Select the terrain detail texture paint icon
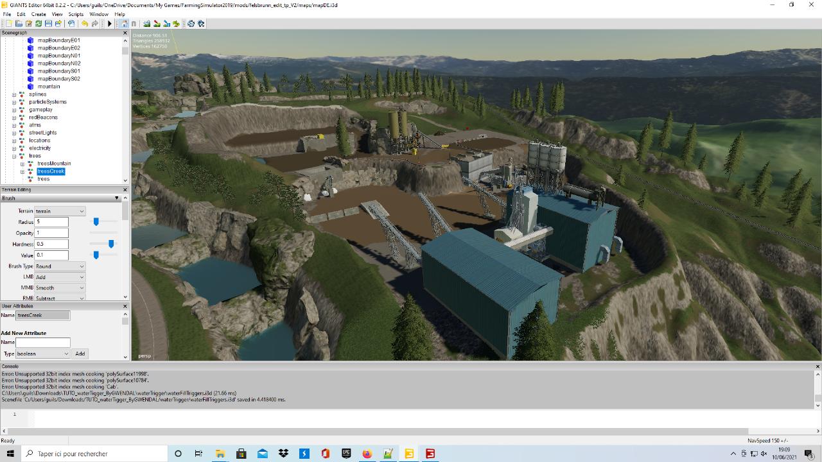The image size is (822, 462). (157, 24)
